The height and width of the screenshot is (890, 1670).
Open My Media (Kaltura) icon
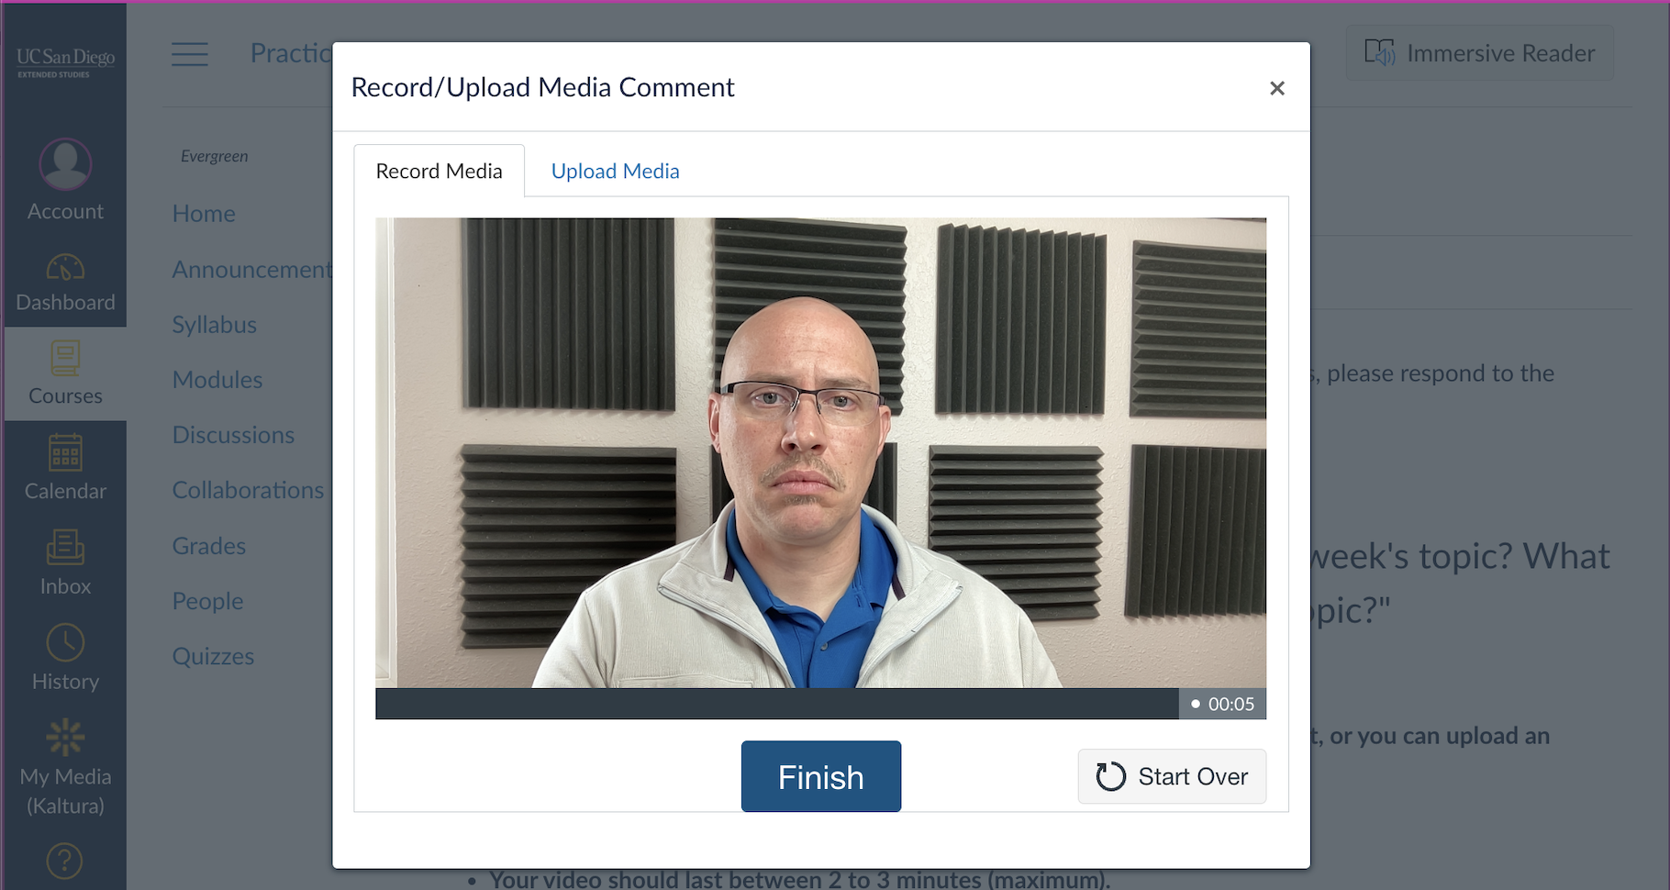[x=65, y=738]
